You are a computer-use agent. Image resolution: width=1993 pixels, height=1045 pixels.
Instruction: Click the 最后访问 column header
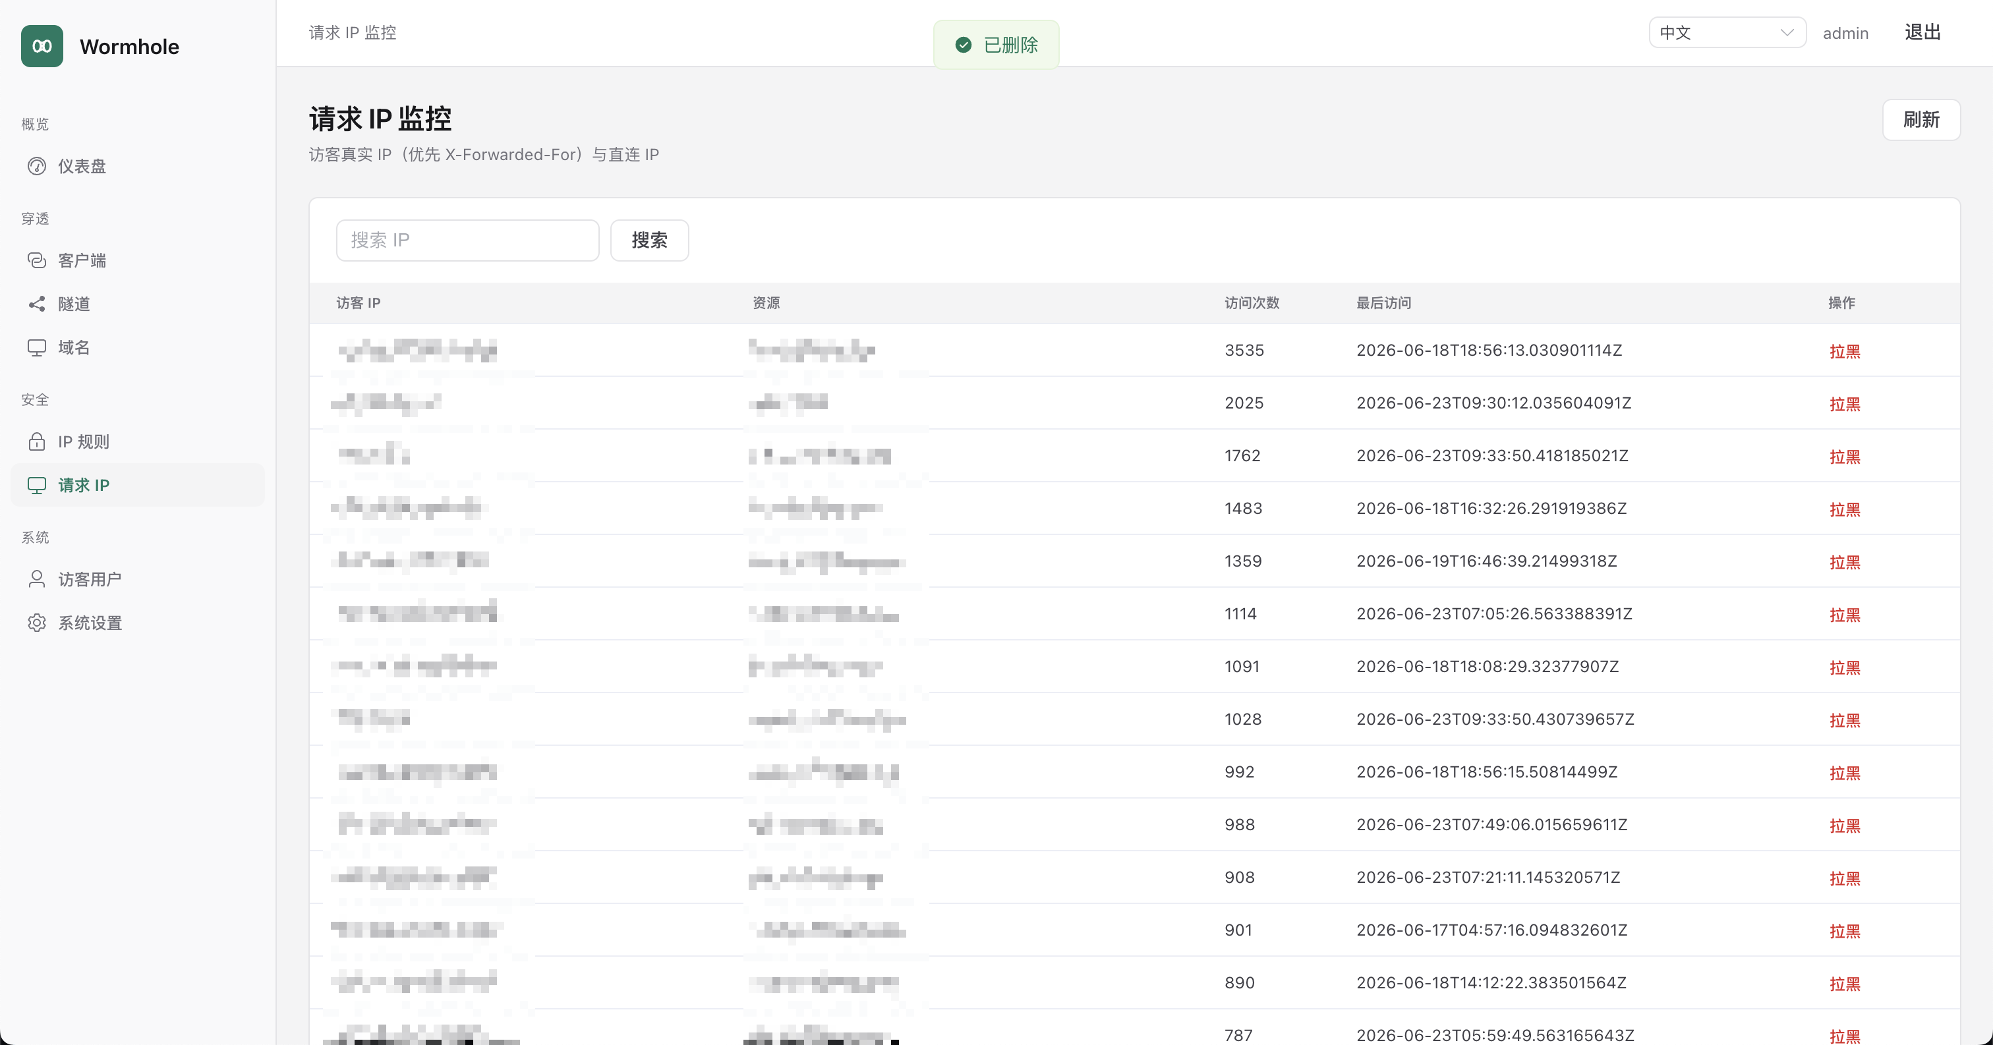(x=1383, y=303)
